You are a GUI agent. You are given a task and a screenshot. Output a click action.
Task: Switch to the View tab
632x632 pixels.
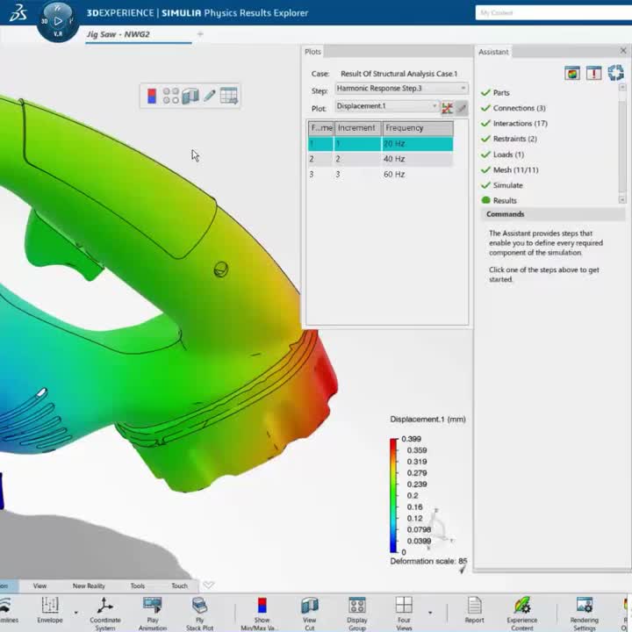pyautogui.click(x=39, y=585)
